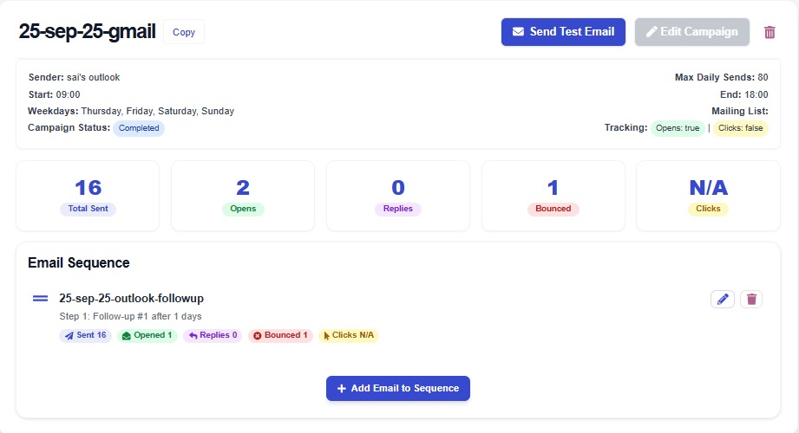Click the Send Test Email button
This screenshot has width=799, height=433.
[x=563, y=32]
